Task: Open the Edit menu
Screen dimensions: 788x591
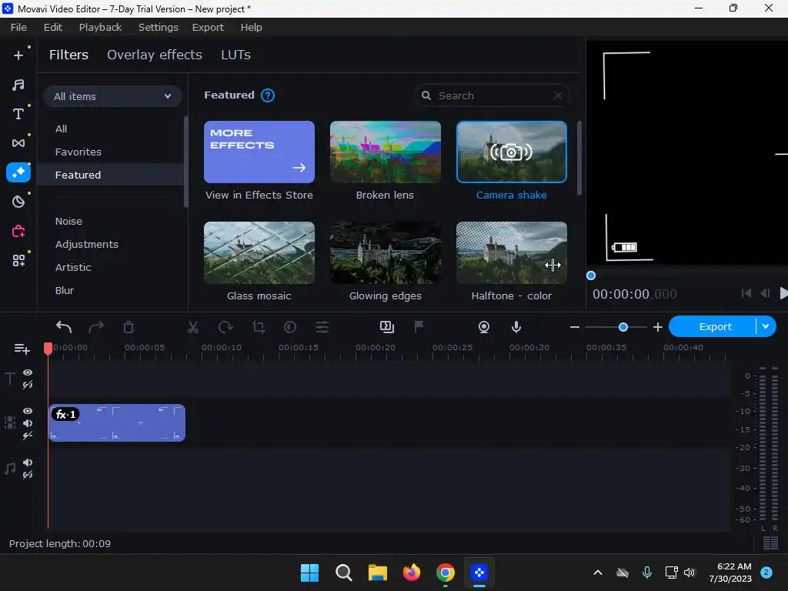Action: (x=53, y=27)
